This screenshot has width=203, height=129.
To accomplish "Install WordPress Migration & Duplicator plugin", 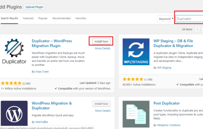I will click(101, 104).
